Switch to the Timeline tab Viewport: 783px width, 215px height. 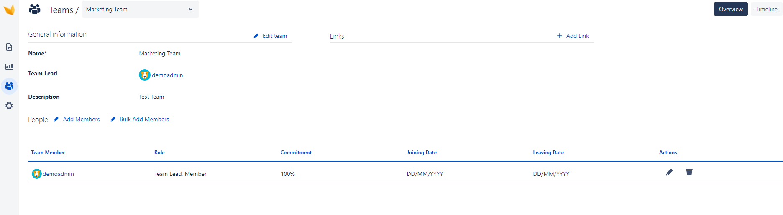coord(766,9)
